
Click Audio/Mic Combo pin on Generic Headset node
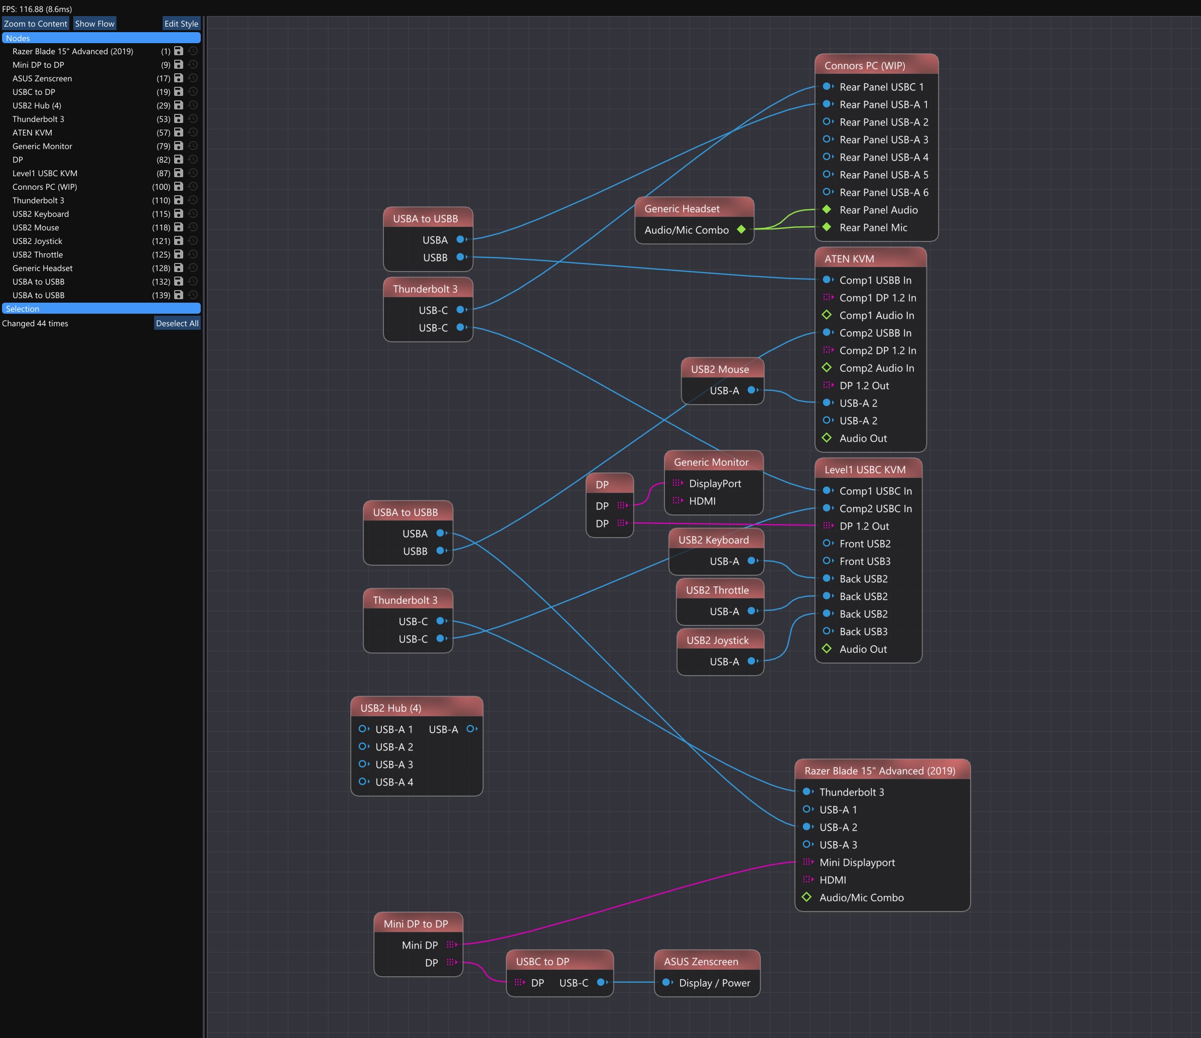(741, 229)
